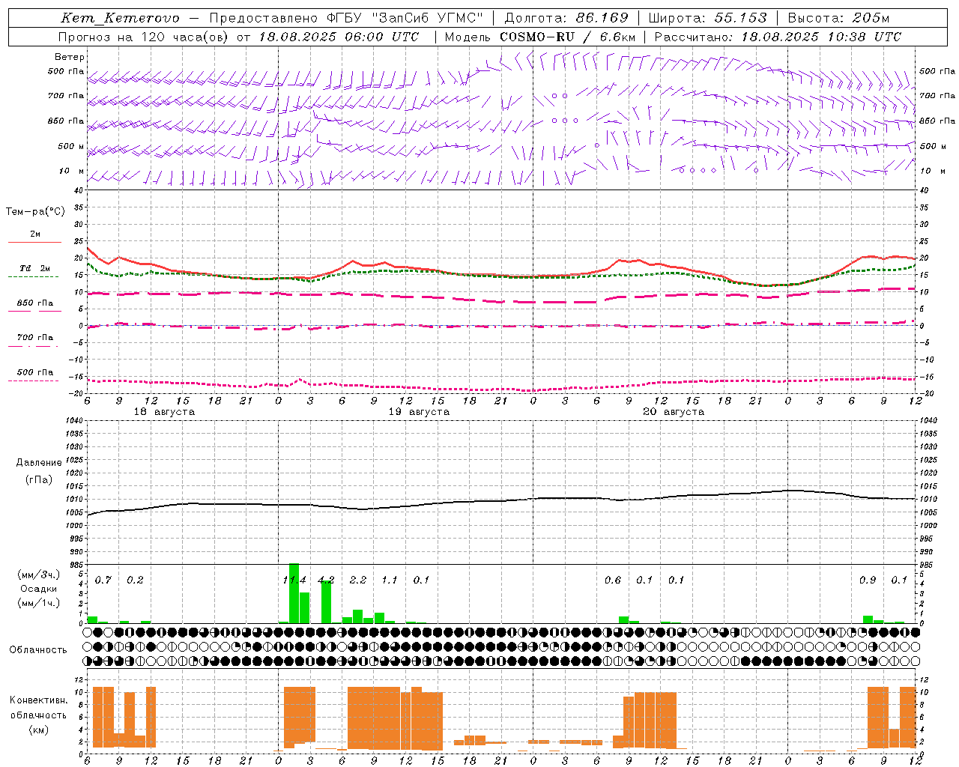This screenshot has height=767, width=959.
Task: Click the model name COSMO-RU / 6.6км
Action: (567, 37)
